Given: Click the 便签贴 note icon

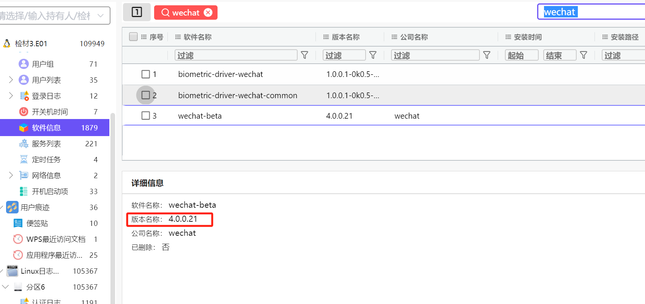Looking at the screenshot, I should click(x=18, y=223).
